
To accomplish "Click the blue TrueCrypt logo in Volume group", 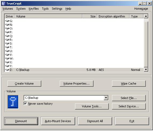I will coord(13,102).
